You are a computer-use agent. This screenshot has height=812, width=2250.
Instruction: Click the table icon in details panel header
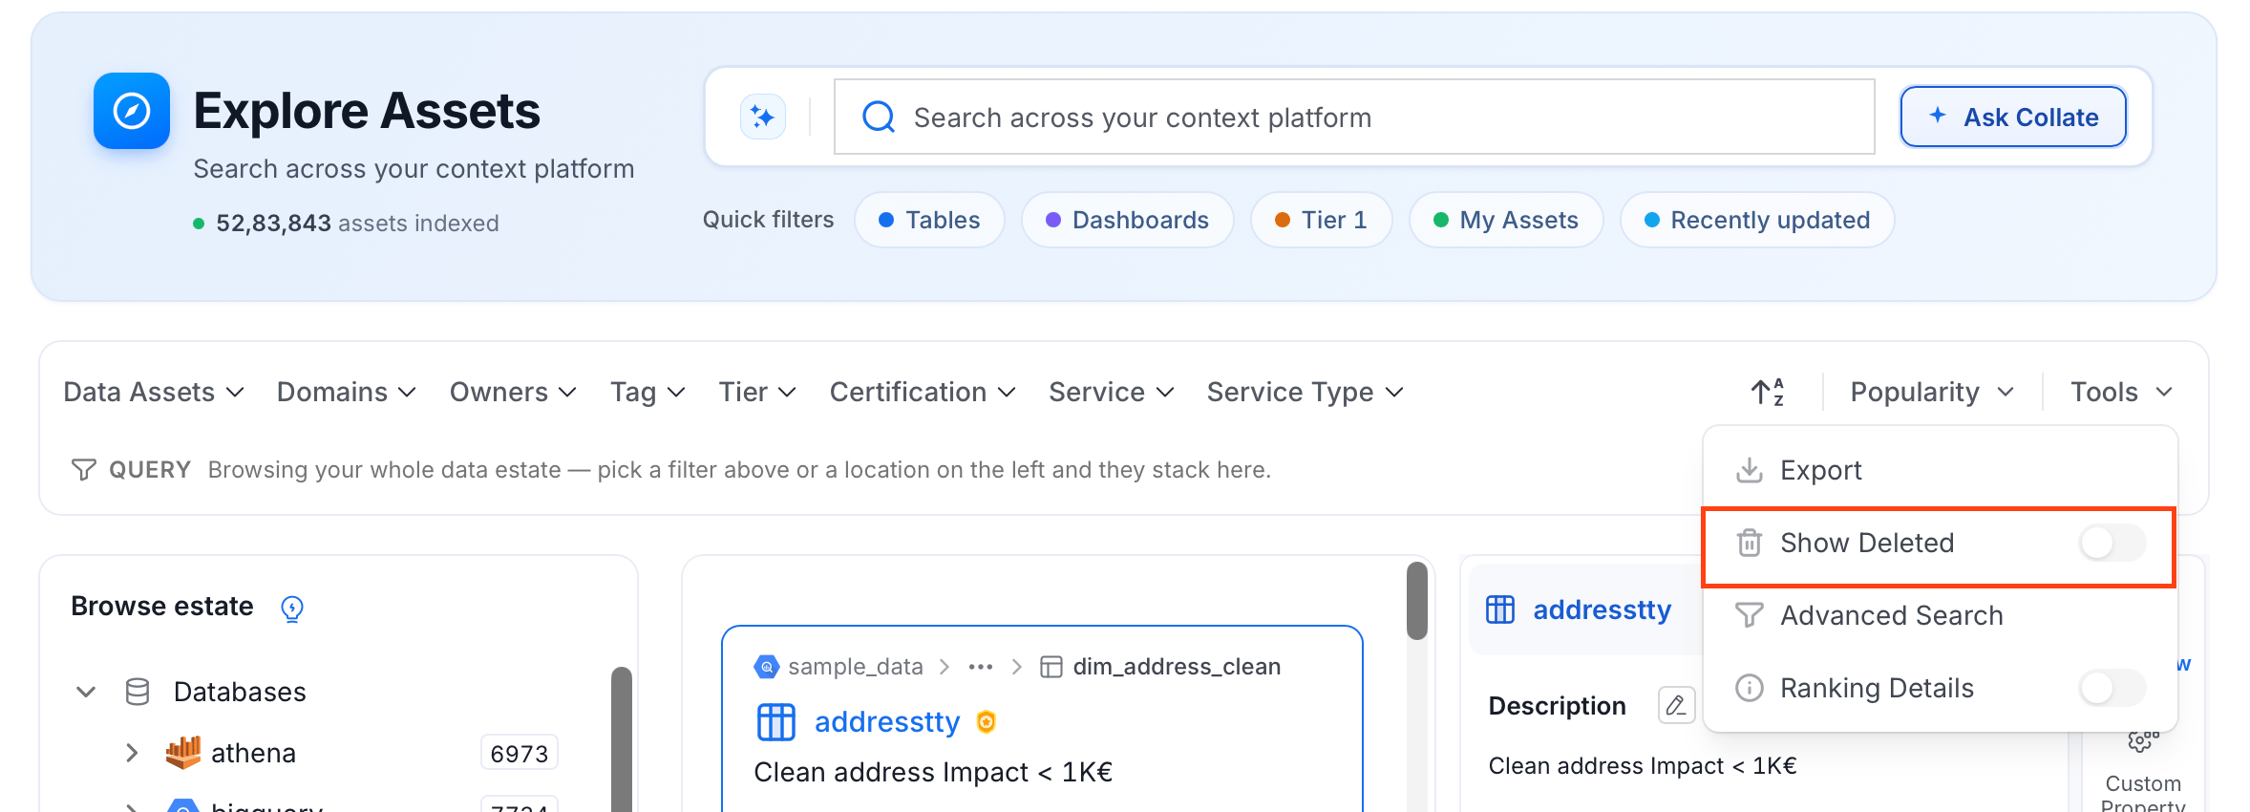tap(1500, 609)
